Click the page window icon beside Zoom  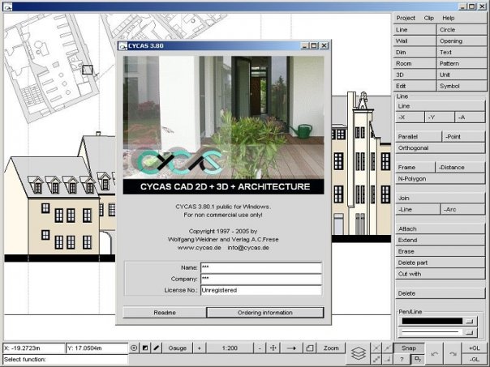309,348
